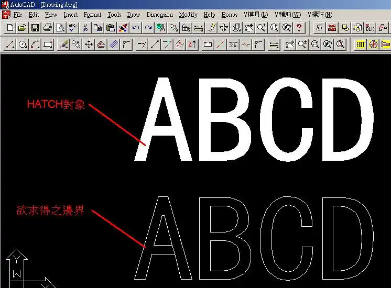Open the UCS flyout icon
The height and width of the screenshot is (288, 391).
(186, 27)
